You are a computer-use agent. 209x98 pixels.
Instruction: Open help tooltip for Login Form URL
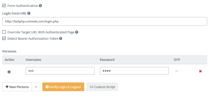coord(29,13)
